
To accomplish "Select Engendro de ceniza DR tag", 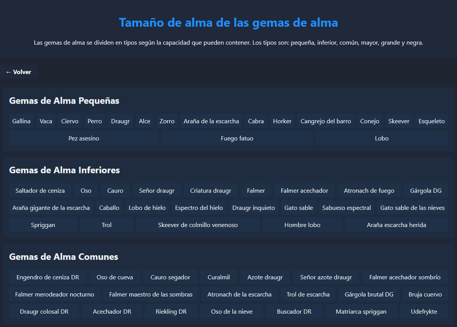I will pos(48,277).
